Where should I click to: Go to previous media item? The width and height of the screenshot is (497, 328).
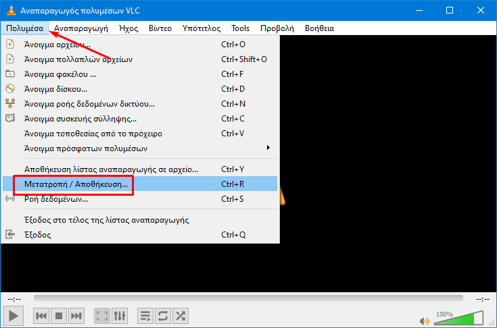pyautogui.click(x=41, y=316)
